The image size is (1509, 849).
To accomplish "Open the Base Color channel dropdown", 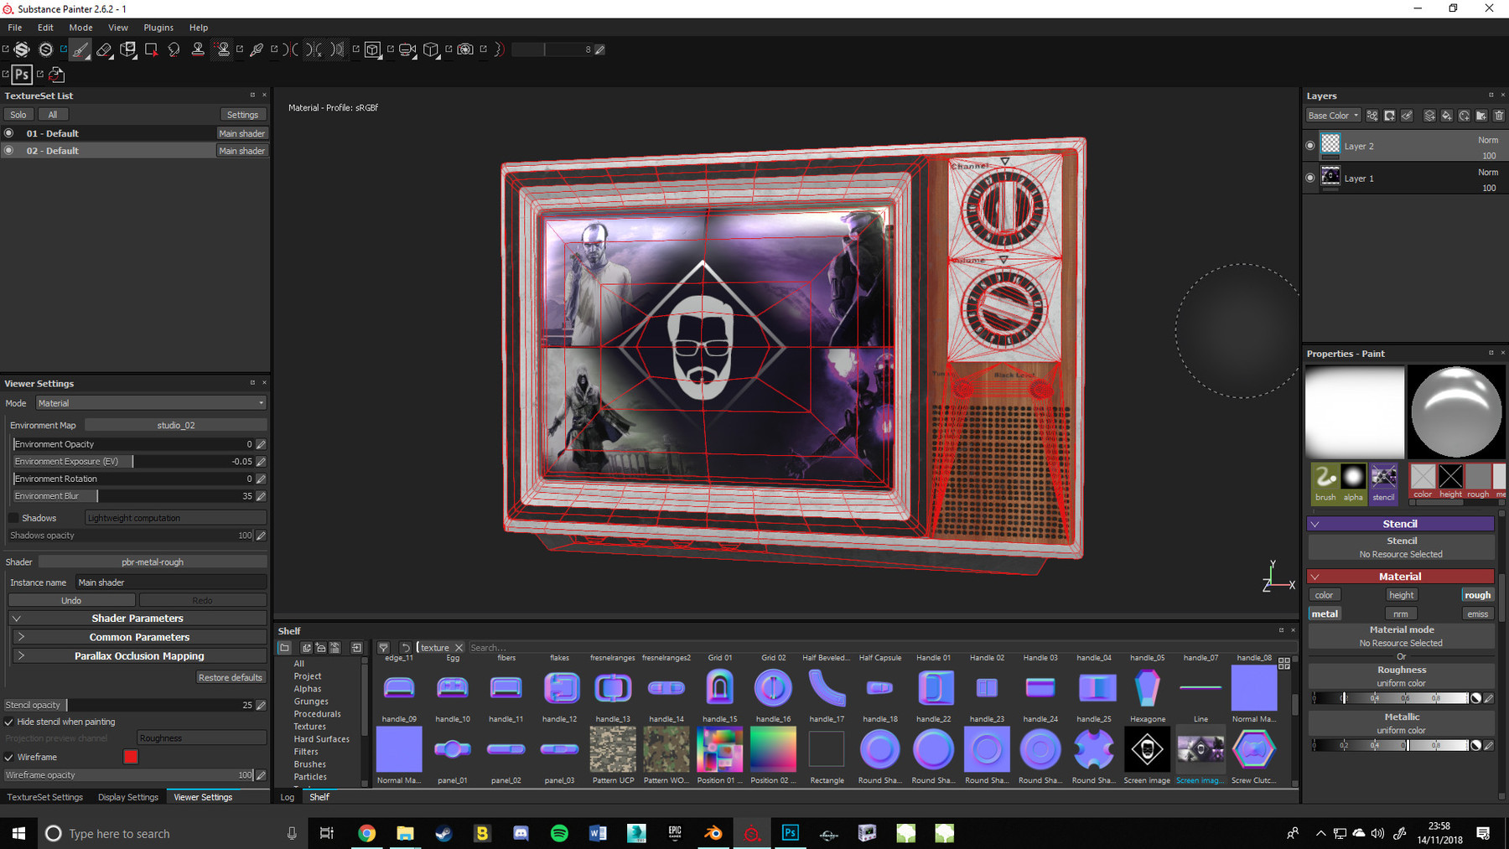I will pos(1332,115).
